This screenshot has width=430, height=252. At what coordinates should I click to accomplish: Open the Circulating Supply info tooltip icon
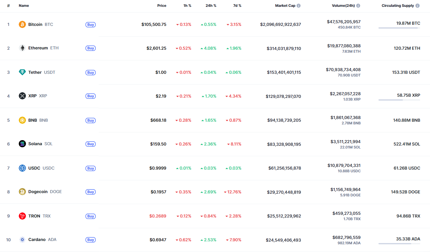[417, 6]
